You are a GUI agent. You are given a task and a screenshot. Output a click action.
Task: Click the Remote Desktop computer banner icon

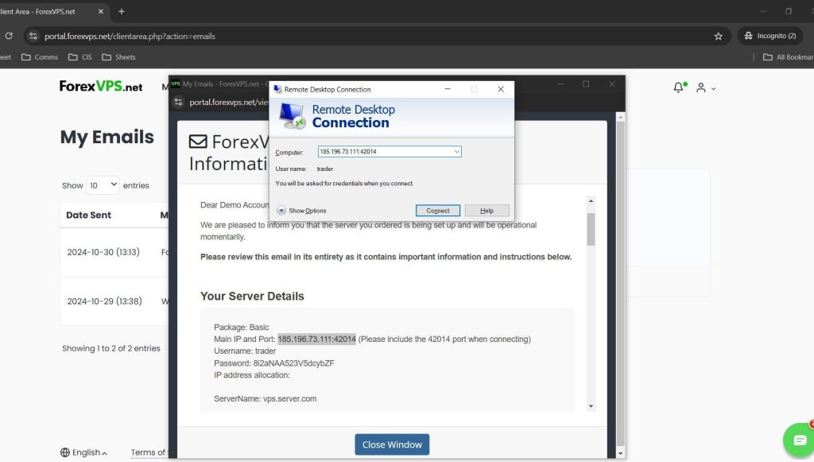(292, 116)
